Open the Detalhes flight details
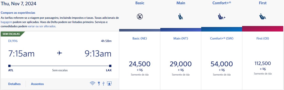Image resolution: width=284 pixels, height=90 pixels. tap(14, 84)
